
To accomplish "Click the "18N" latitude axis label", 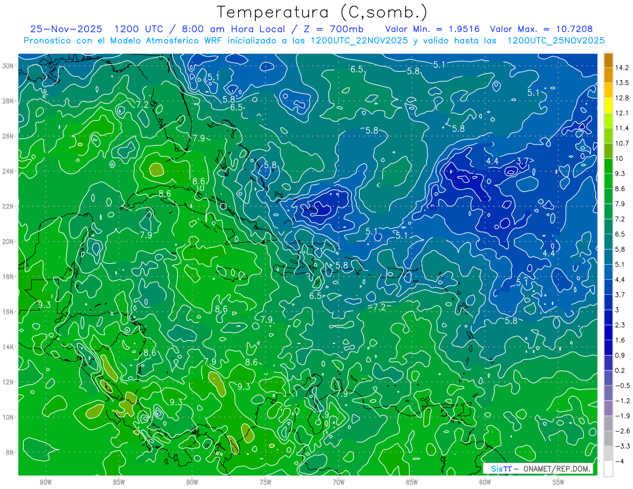I will click(x=8, y=276).
